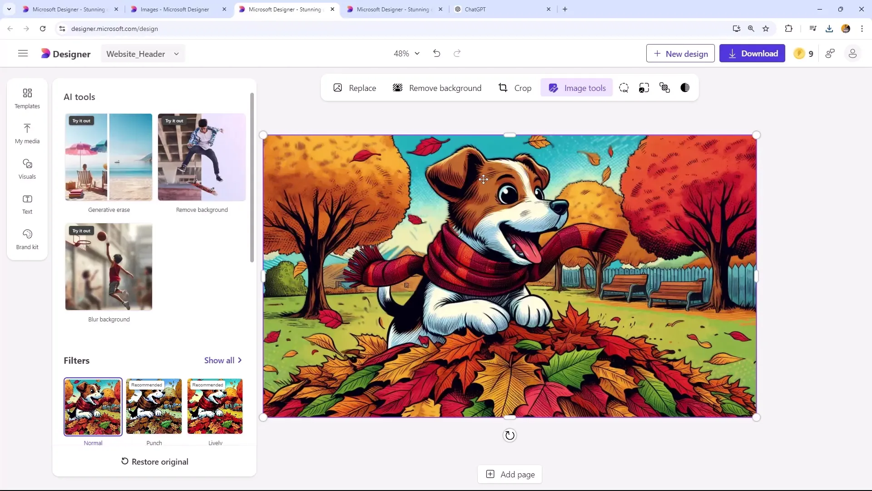Viewport: 872px width, 491px height.
Task: Click the opacity half-circle icon
Action: pyautogui.click(x=685, y=88)
